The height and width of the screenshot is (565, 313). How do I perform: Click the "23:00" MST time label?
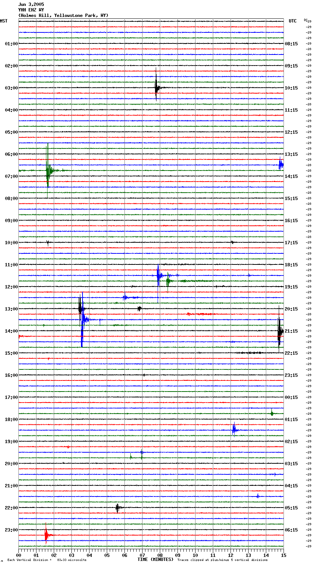click(x=11, y=530)
